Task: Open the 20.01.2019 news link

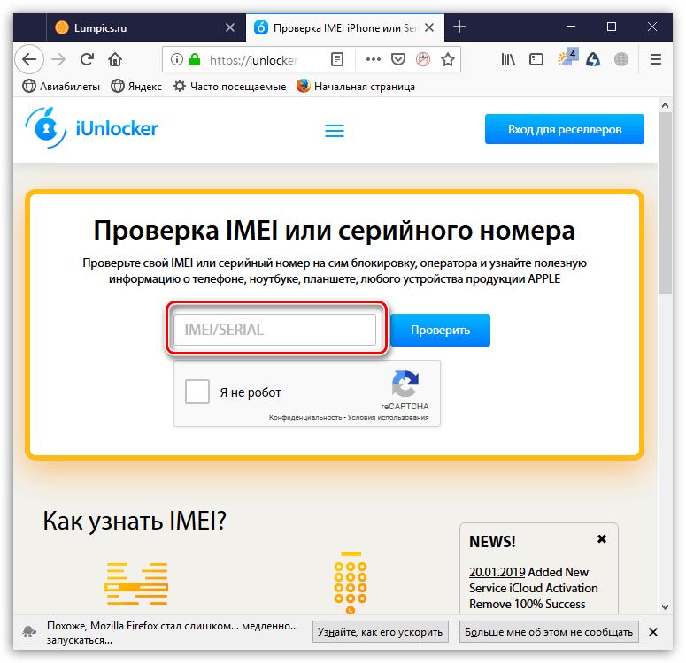Action: [497, 572]
